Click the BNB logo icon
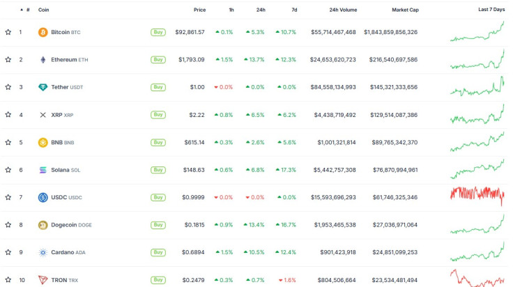 coord(43,142)
